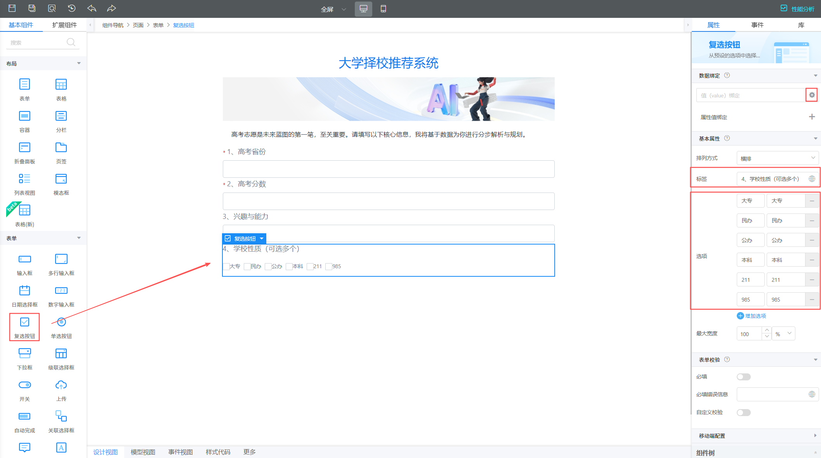Switch to the 事件 tab
Viewport: 821px width, 458px height.
coord(757,25)
